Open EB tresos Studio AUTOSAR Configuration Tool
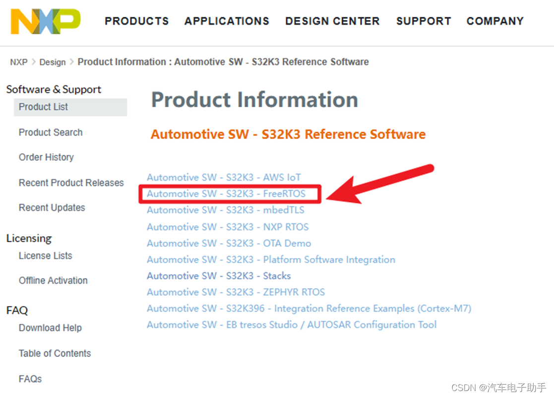554x397 pixels. 292,325
